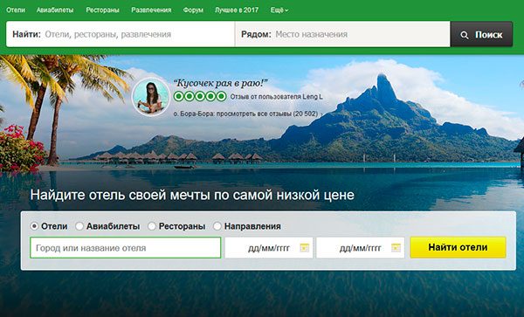524x317 pixels.
Task: Open Развлечения in top navigation
Action: (x=151, y=10)
